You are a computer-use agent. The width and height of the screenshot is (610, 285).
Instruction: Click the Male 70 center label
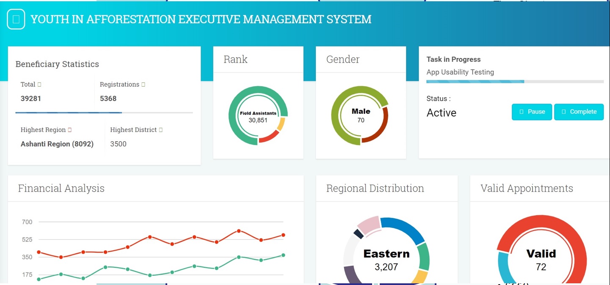click(361, 115)
